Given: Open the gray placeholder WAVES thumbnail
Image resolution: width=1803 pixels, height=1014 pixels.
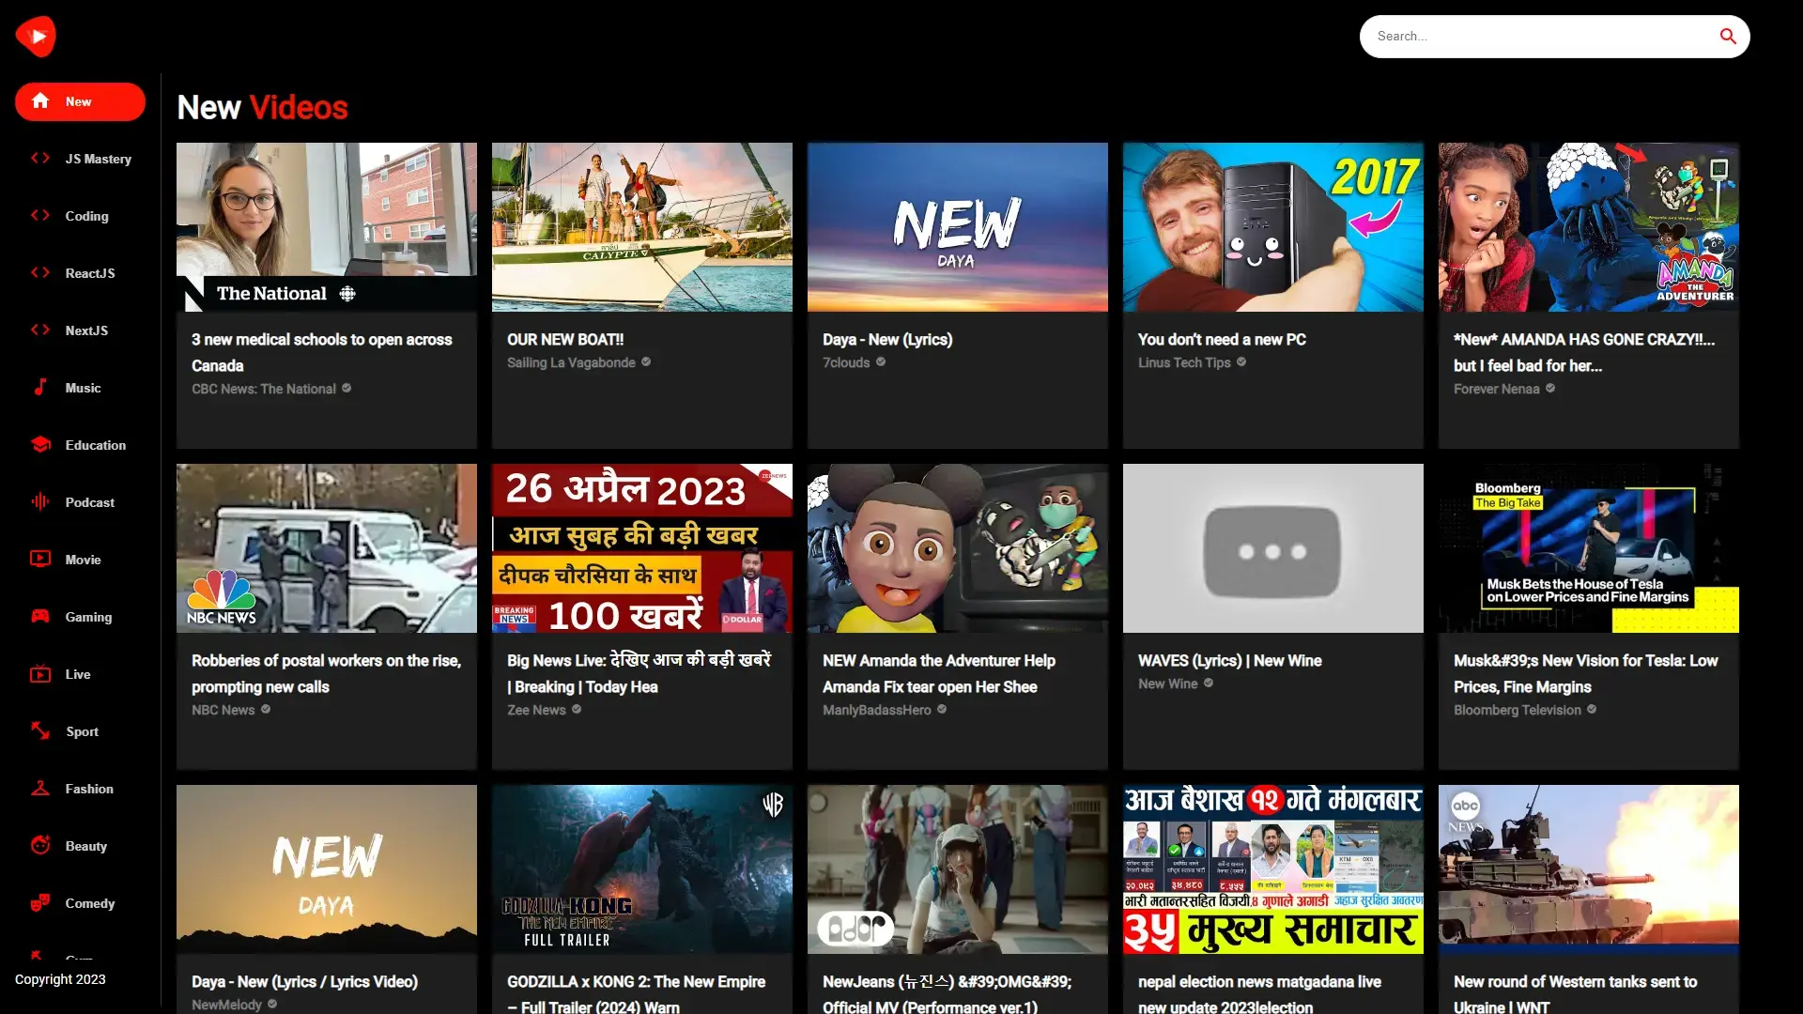Looking at the screenshot, I should (1273, 548).
